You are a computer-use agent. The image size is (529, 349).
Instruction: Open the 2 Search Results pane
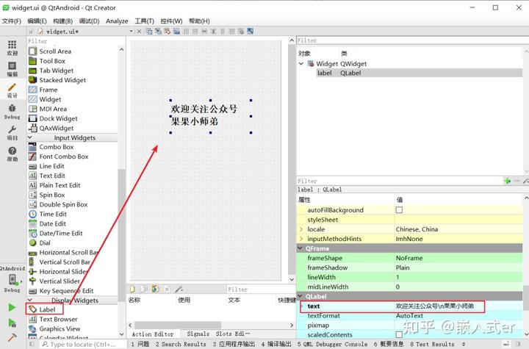(181, 344)
